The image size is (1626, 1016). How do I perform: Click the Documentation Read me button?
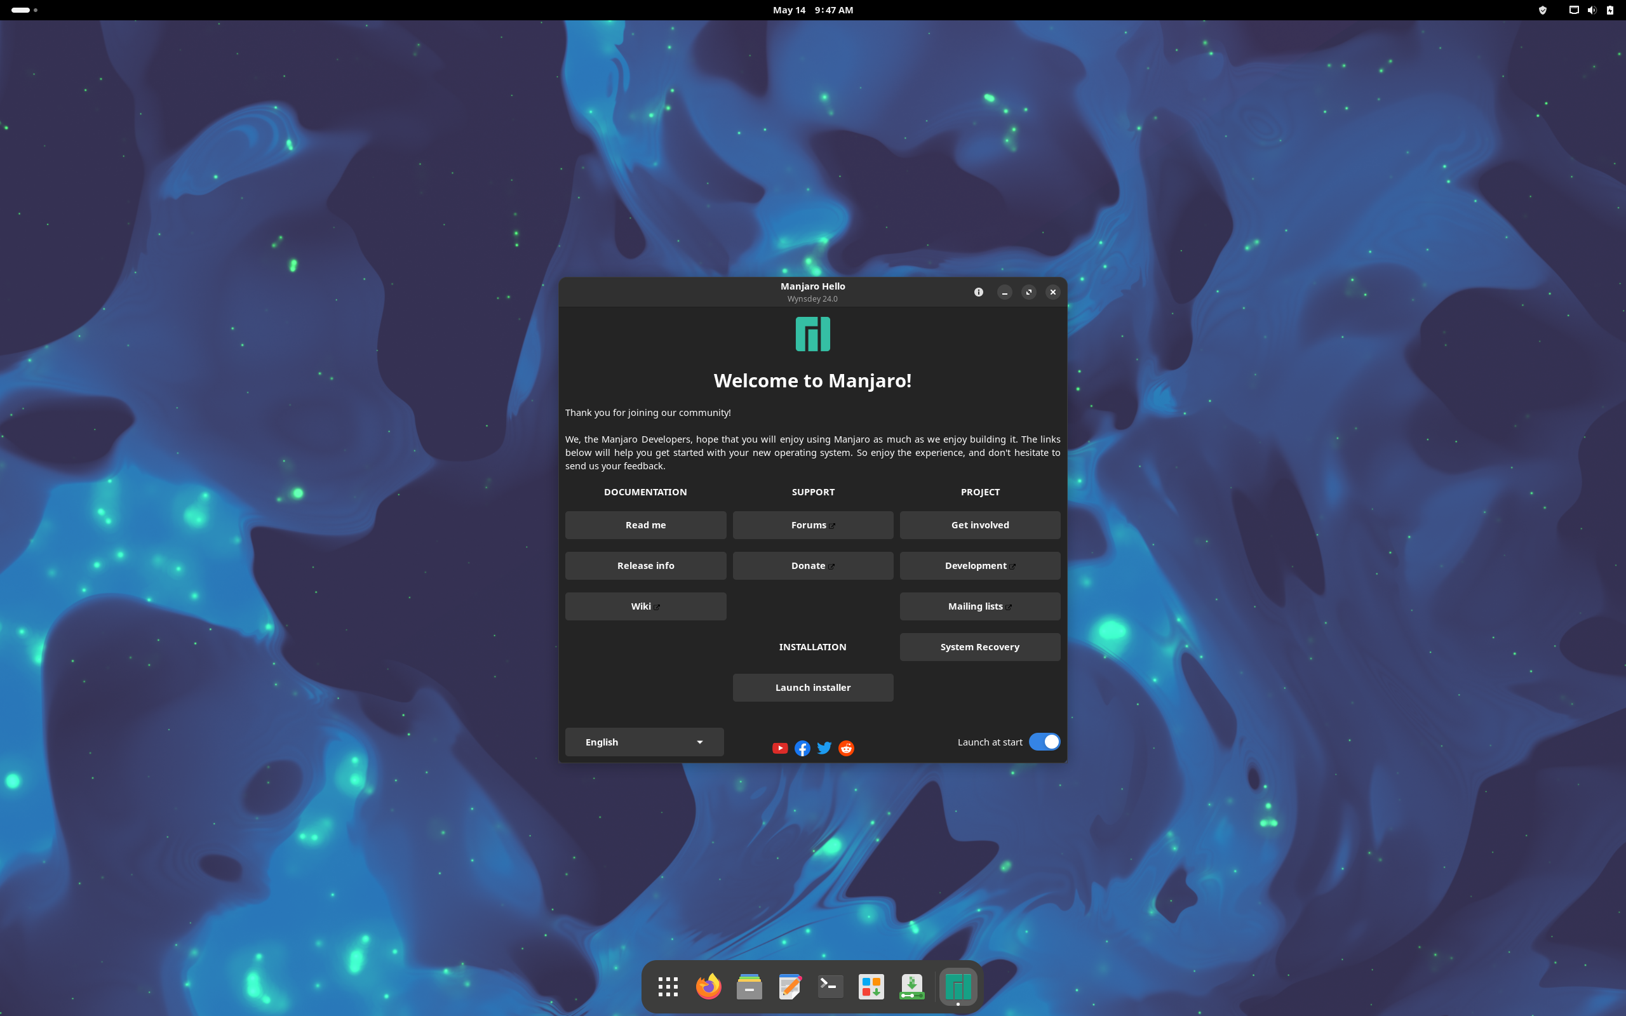(645, 525)
